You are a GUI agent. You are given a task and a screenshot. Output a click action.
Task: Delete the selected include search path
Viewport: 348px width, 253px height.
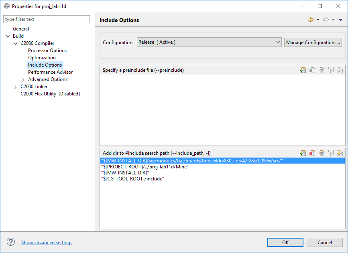(x=312, y=153)
